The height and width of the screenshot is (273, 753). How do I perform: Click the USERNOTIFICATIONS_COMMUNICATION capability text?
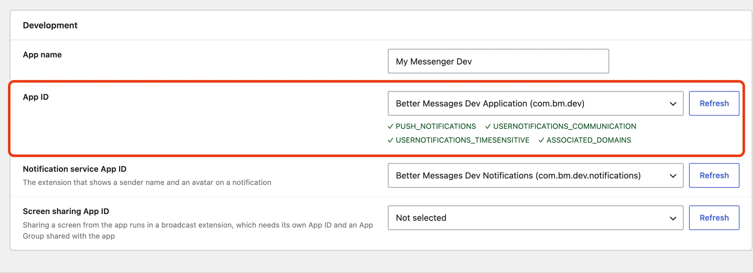(x=564, y=127)
